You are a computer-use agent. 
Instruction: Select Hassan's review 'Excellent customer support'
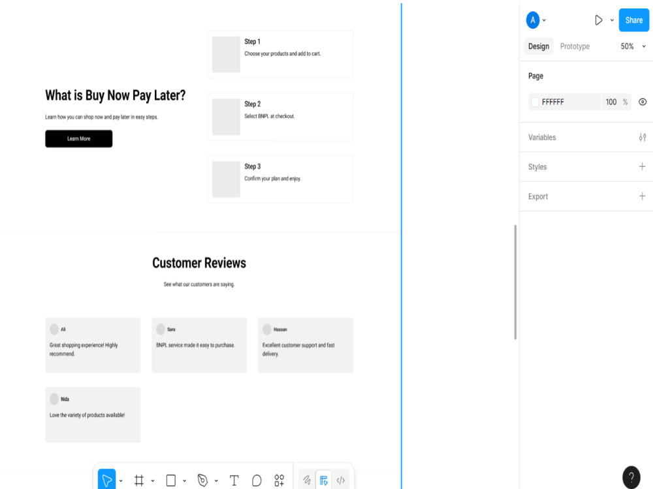pyautogui.click(x=298, y=349)
